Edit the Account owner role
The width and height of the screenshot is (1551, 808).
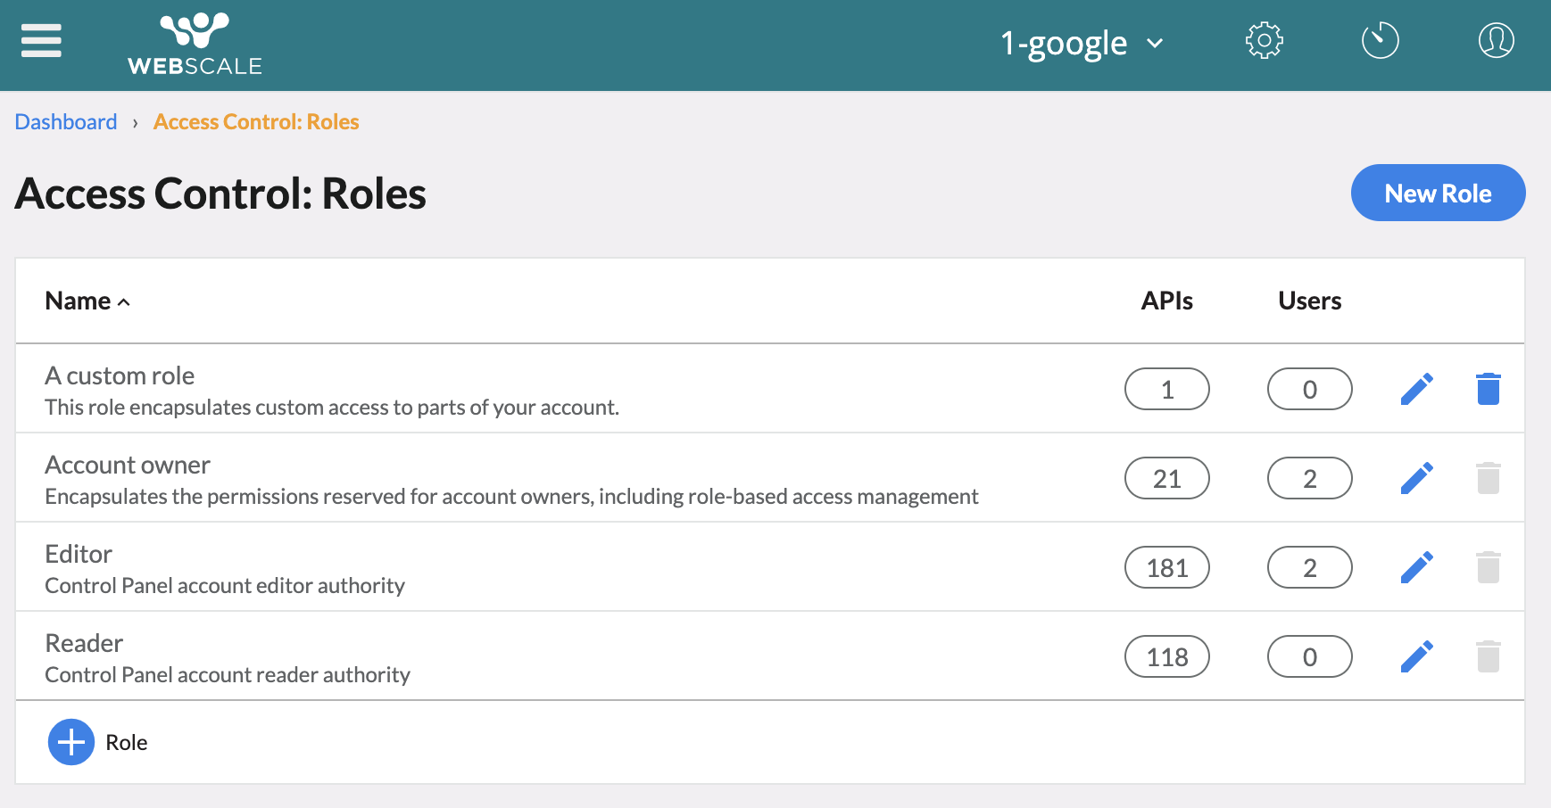pos(1416,478)
